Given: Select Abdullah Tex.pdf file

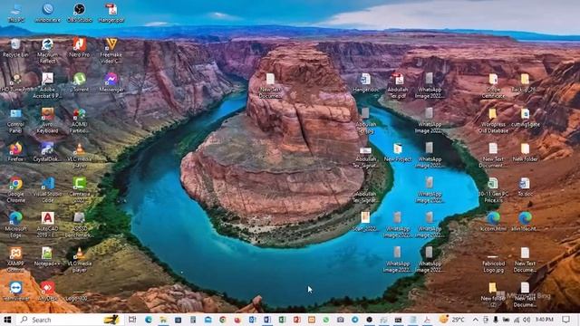Looking at the screenshot, I should [398, 85].
